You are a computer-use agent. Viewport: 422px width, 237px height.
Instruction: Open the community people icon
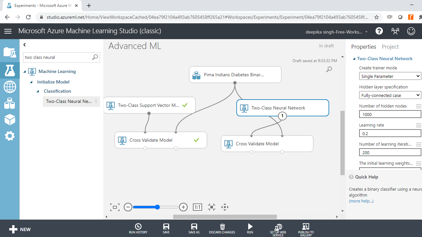pos(395,31)
